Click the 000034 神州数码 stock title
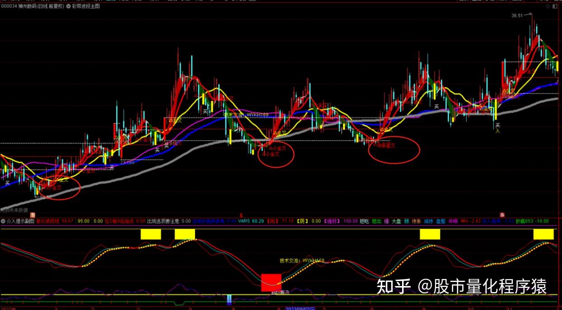Screen dimensions: 562x310 pyautogui.click(x=32, y=7)
